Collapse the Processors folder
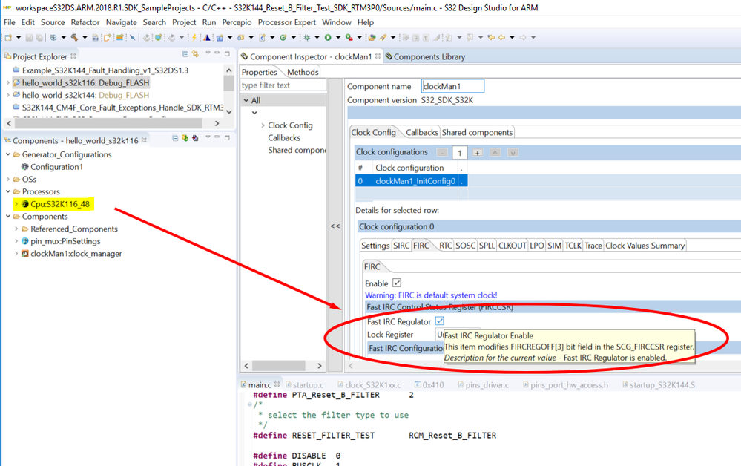The image size is (741, 466). pyautogui.click(x=8, y=191)
